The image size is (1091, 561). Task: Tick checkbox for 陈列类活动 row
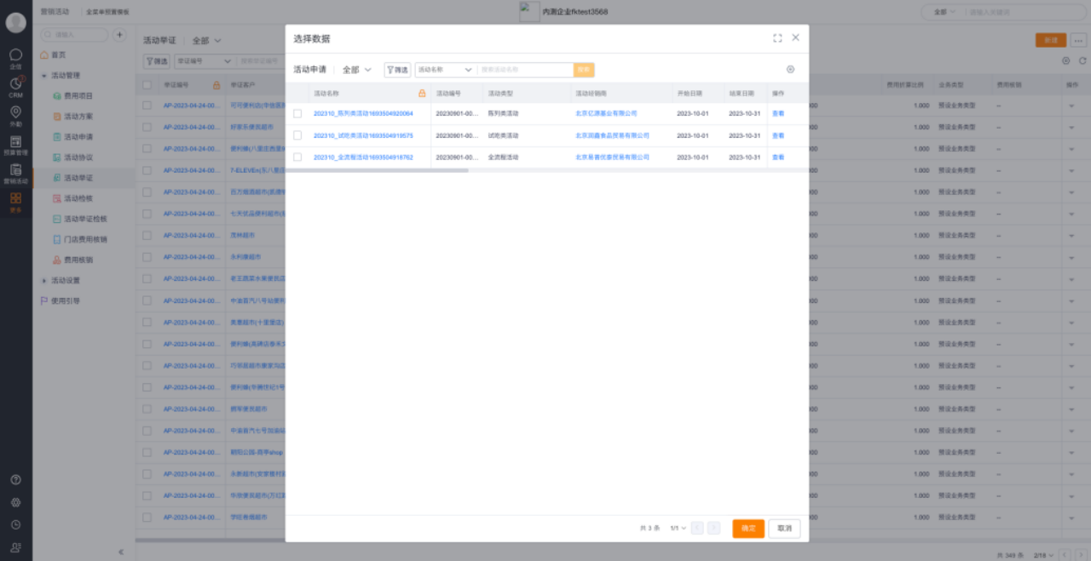(x=297, y=113)
